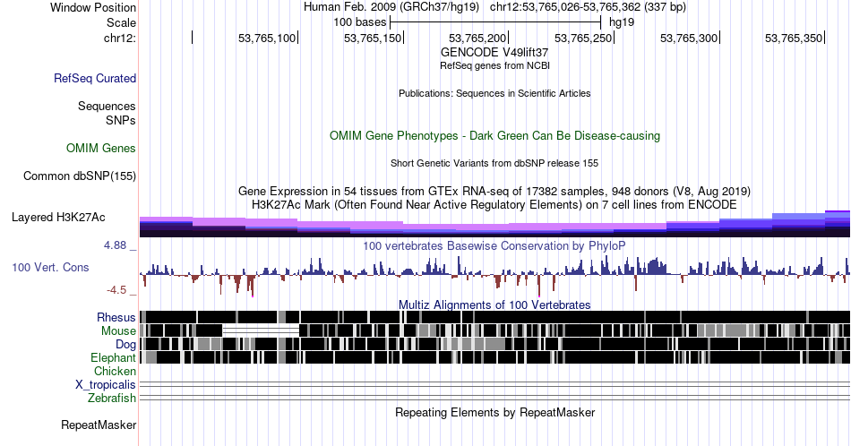Click the RepeatMasker track label
Image resolution: width=851 pixels, height=446 pixels.
[x=99, y=425]
